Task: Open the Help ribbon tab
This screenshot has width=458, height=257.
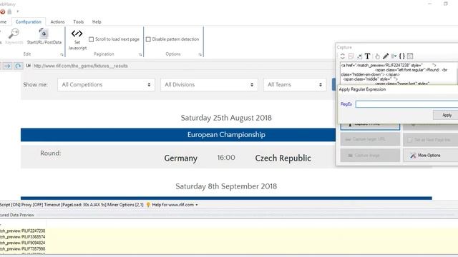Action: [97, 22]
